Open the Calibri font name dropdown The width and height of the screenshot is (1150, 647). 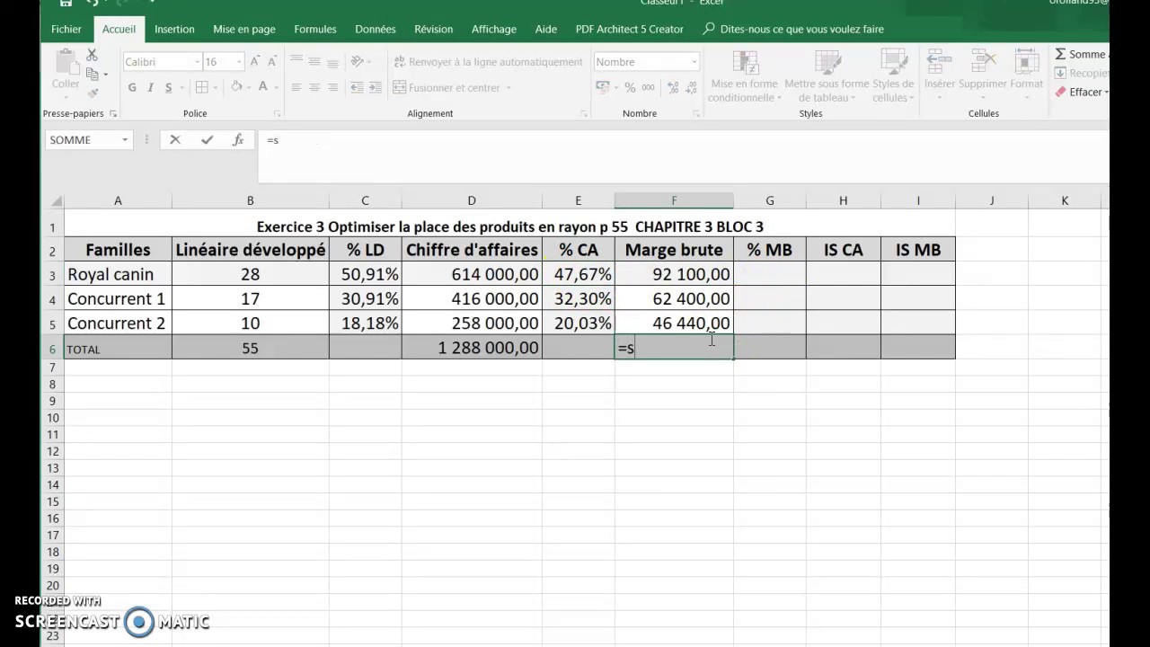[x=197, y=62]
